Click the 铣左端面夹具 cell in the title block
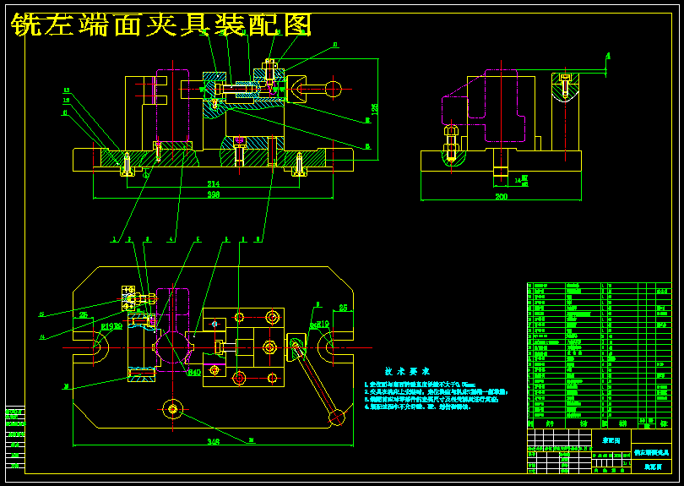684x486 pixels. pyautogui.click(x=651, y=453)
